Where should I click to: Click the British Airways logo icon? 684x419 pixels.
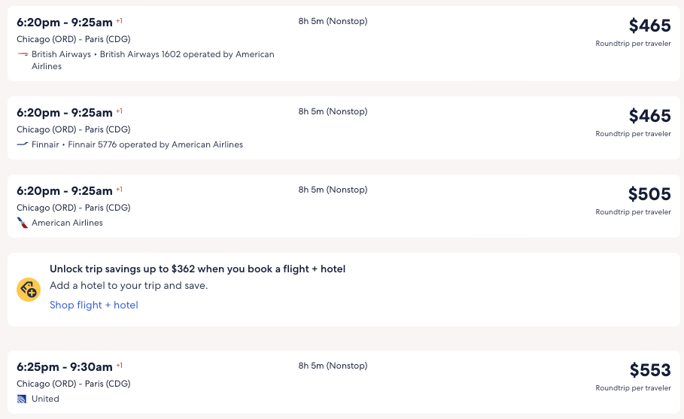pyautogui.click(x=23, y=54)
